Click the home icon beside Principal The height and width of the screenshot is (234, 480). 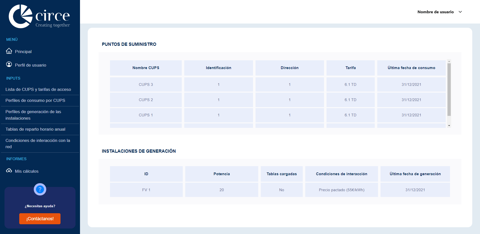coord(9,51)
